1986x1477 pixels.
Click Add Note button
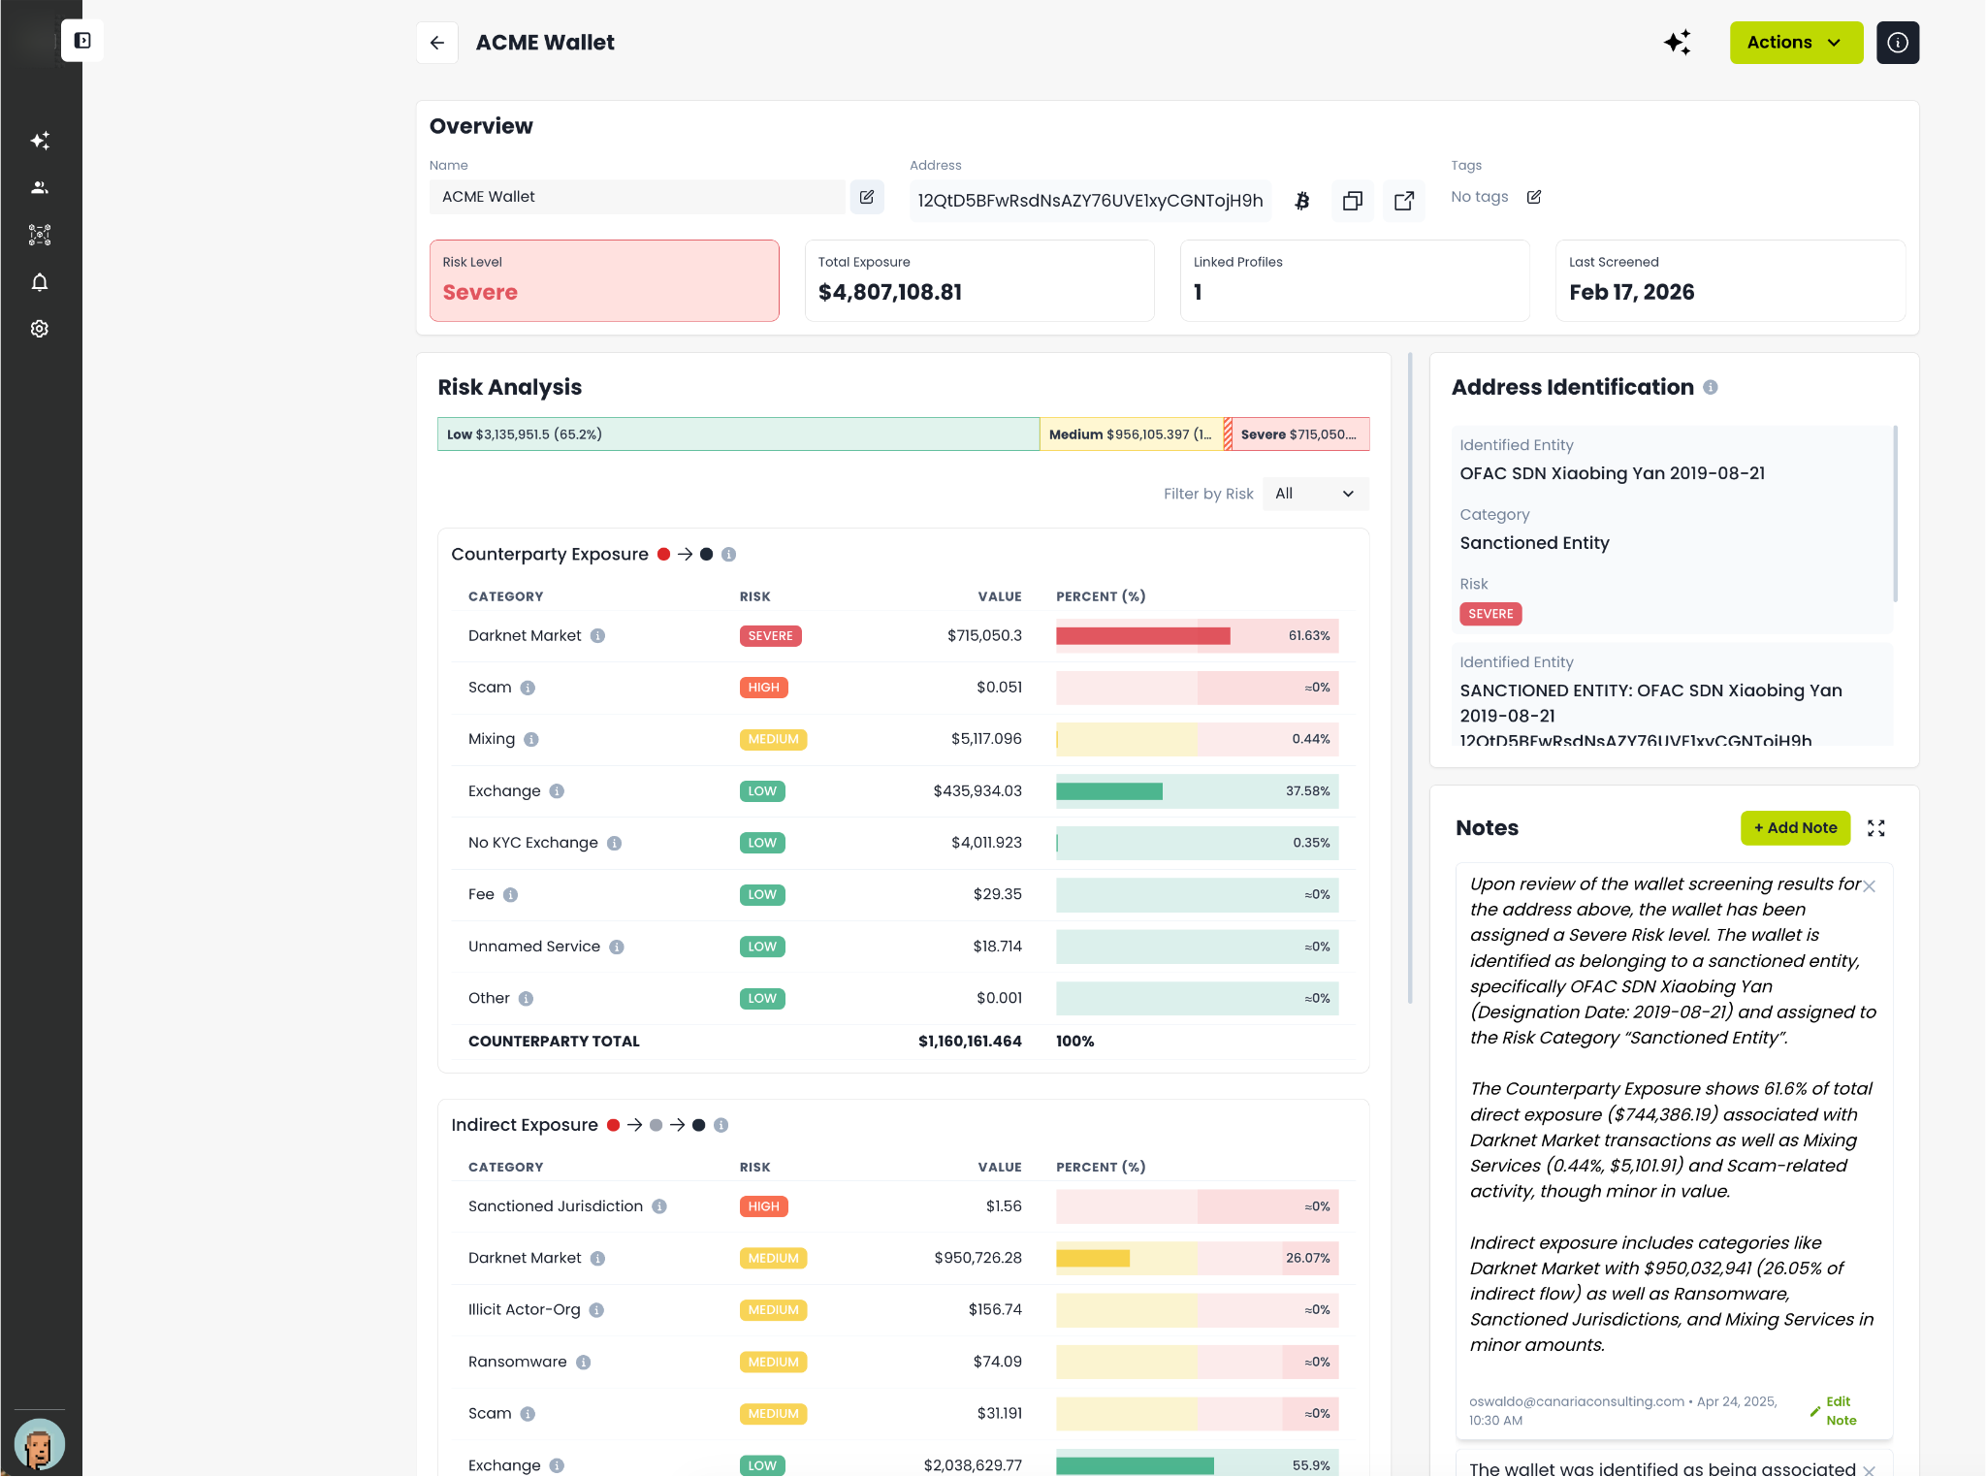click(x=1795, y=828)
